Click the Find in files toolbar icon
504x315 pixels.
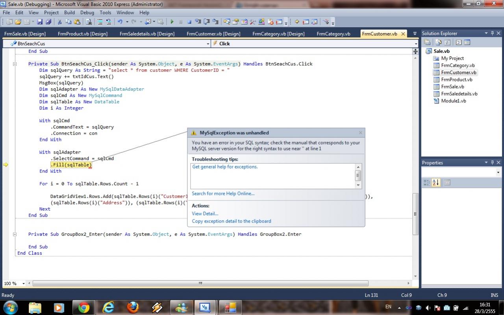point(89,22)
